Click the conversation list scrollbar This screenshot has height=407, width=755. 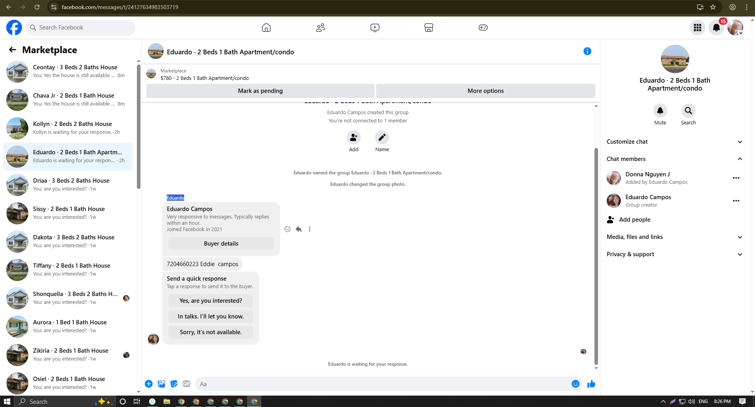tap(138, 126)
